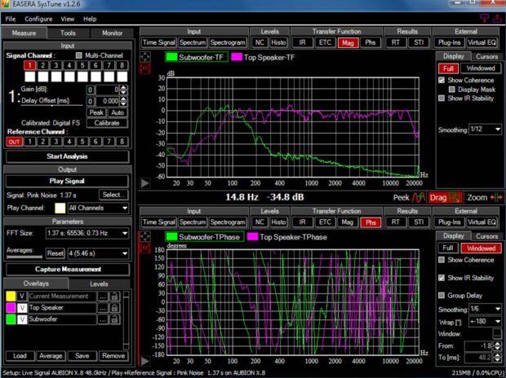506x378 pixels.
Task: Click the Delay Offset value field
Action: tap(108, 101)
